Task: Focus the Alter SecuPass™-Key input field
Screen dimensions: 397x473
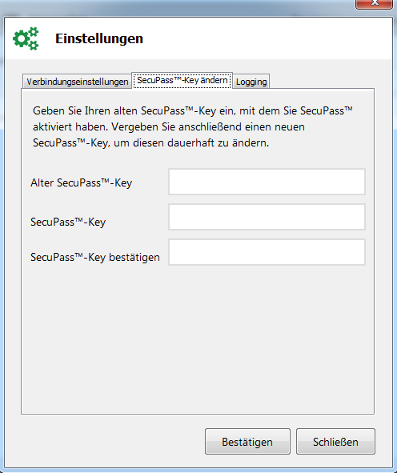Action: click(x=267, y=182)
